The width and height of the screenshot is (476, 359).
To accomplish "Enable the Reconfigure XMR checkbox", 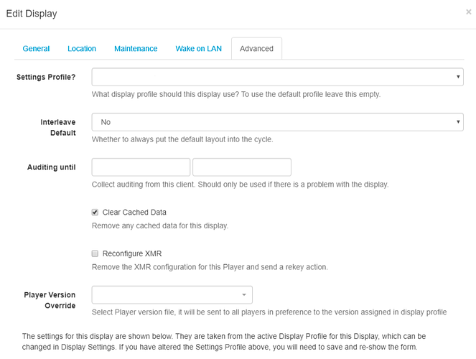I will [95, 253].
